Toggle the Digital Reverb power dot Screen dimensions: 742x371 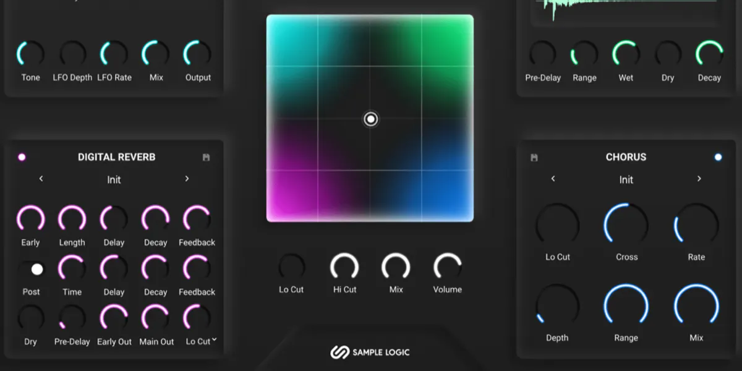[22, 156]
